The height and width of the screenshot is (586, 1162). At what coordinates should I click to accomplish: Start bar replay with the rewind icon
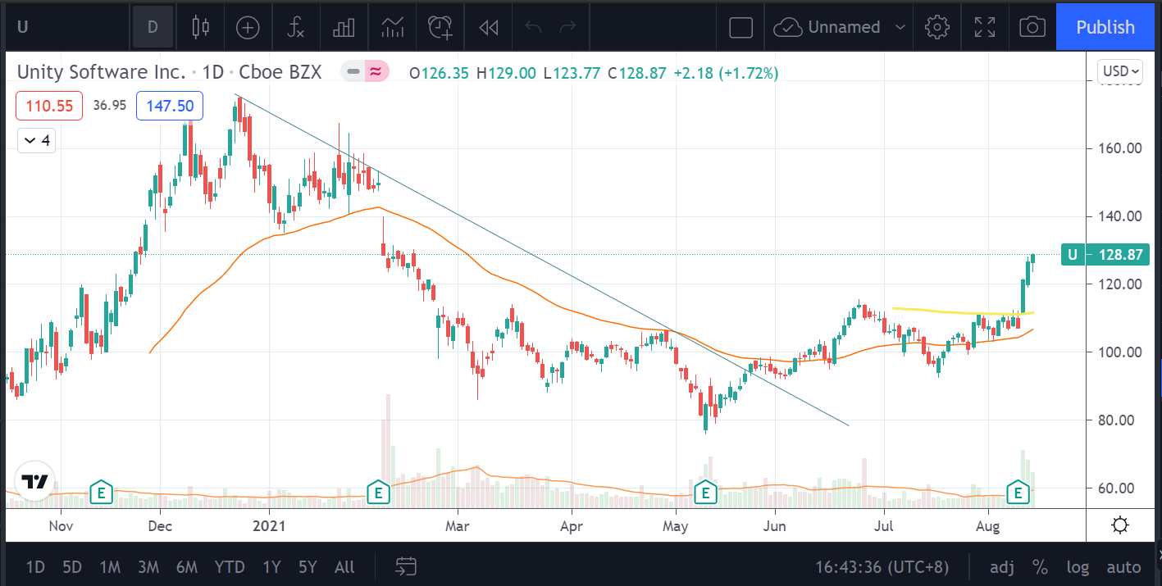pos(489,27)
